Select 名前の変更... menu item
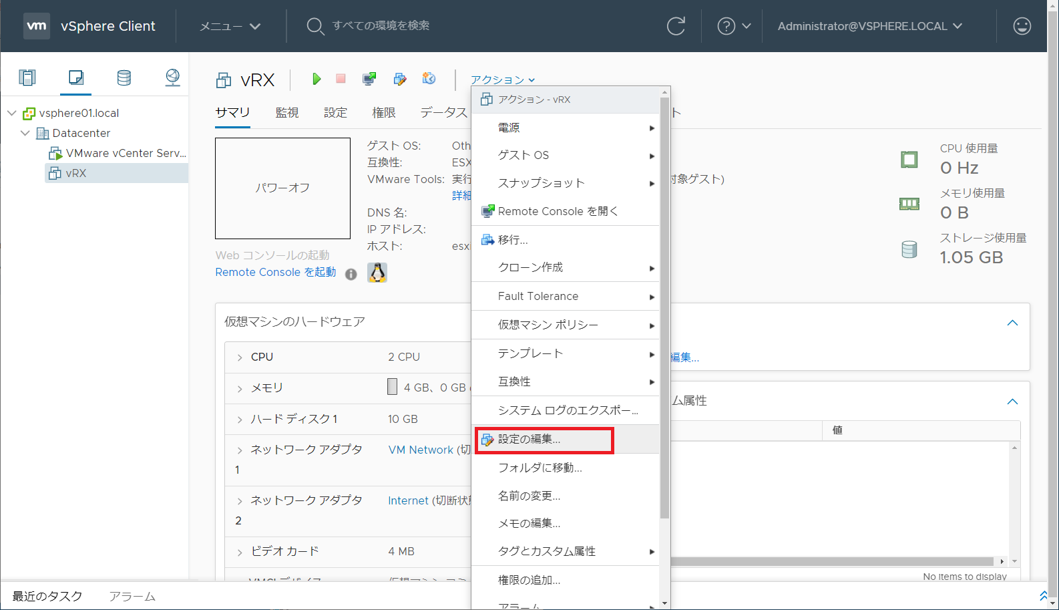The width and height of the screenshot is (1059, 610). click(565, 496)
